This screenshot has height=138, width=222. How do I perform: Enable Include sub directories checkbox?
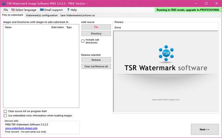(x=83, y=41)
